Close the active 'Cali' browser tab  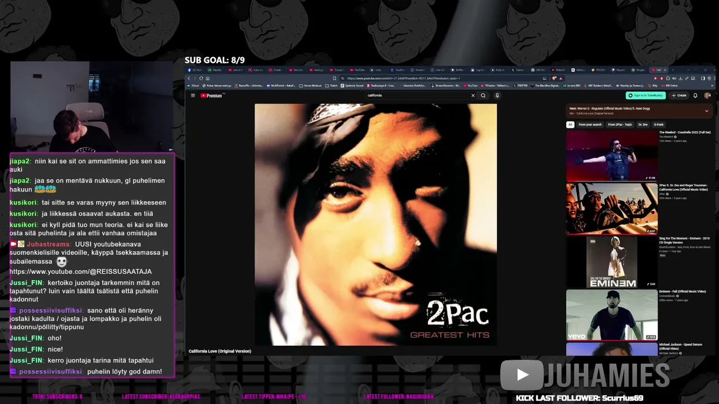click(x=665, y=70)
